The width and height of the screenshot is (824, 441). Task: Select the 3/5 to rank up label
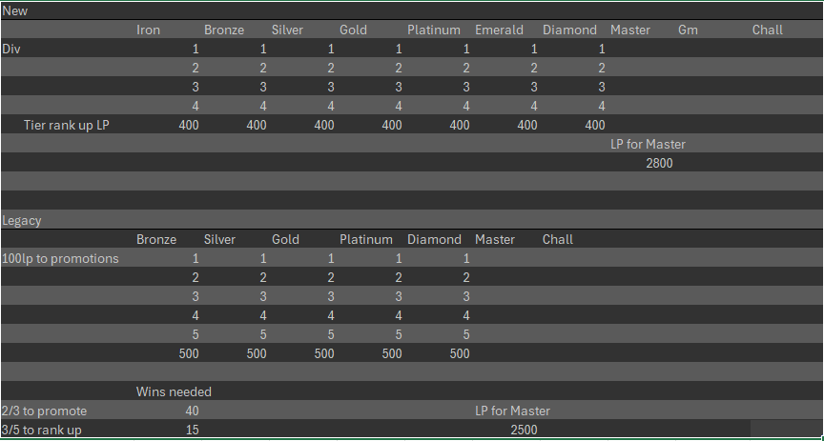click(42, 431)
